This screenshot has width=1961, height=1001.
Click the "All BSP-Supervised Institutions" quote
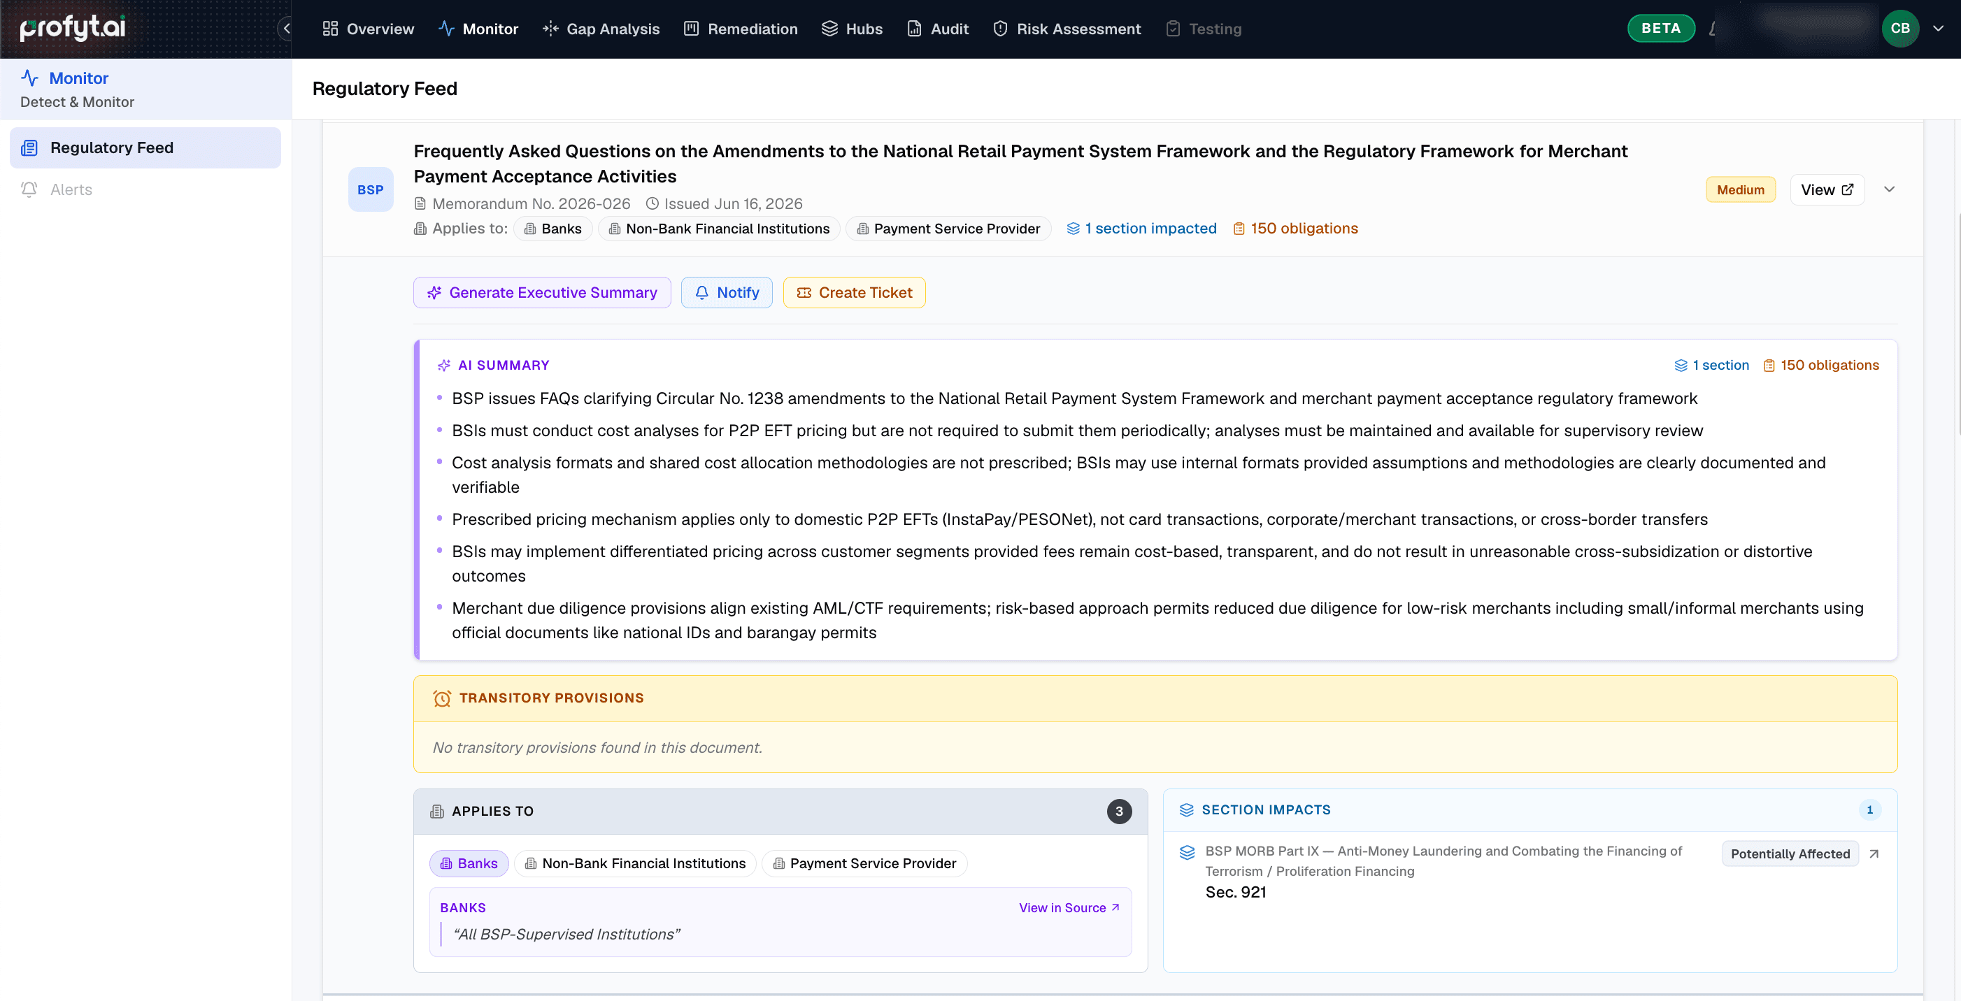(x=566, y=935)
